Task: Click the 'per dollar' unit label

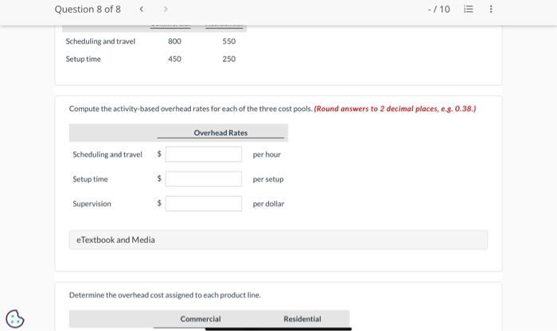Action: 268,204
